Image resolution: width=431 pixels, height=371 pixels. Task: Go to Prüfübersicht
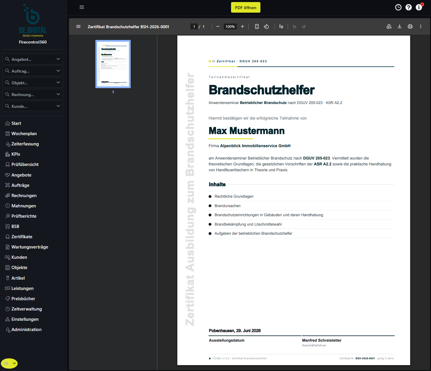(25, 164)
